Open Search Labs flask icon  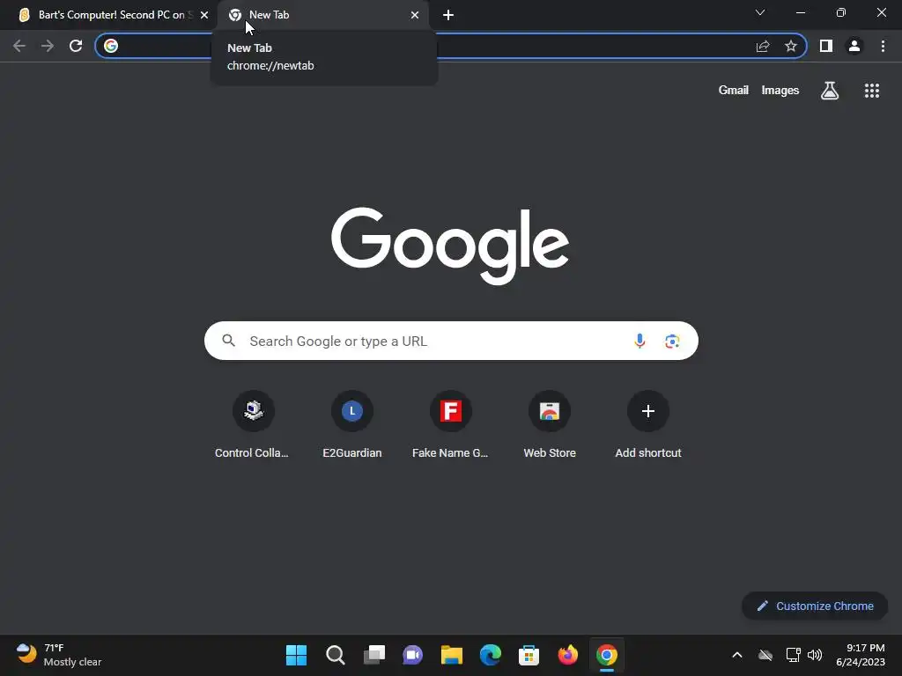(x=830, y=91)
